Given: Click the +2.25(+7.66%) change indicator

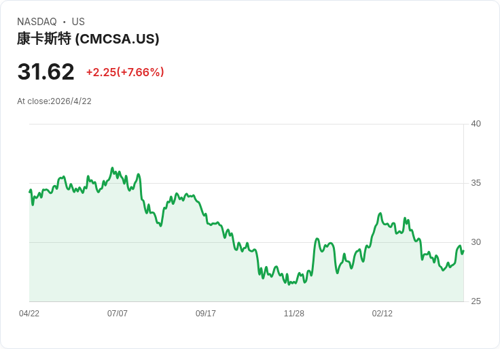Looking at the screenshot, I should point(125,72).
